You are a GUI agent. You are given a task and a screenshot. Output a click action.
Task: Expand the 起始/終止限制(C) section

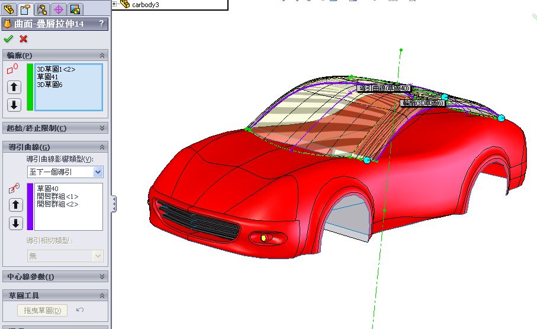[102, 128]
